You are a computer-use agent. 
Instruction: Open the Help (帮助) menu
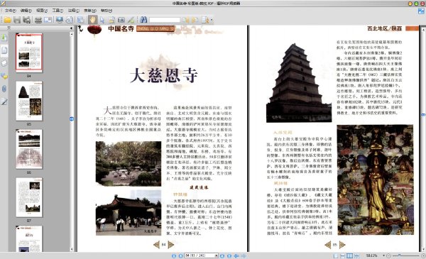point(106,11)
